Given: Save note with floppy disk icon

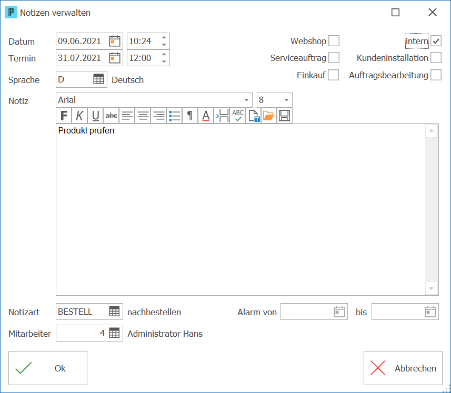Looking at the screenshot, I should coord(285,116).
